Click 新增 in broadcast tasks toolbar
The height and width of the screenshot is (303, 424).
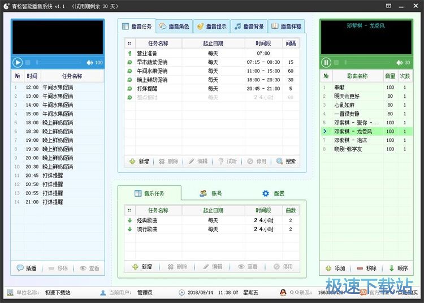point(140,161)
